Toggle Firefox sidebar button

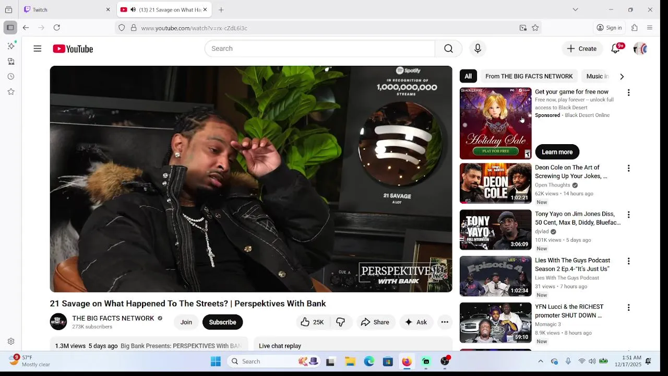pyautogui.click(x=10, y=28)
